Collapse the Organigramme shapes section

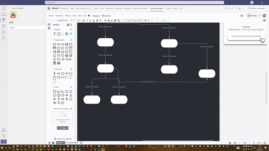pos(54,40)
